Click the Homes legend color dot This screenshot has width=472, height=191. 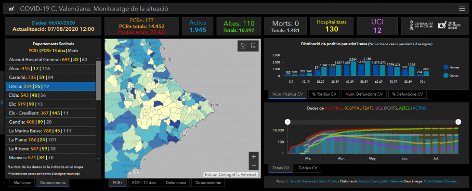(x=446, y=67)
